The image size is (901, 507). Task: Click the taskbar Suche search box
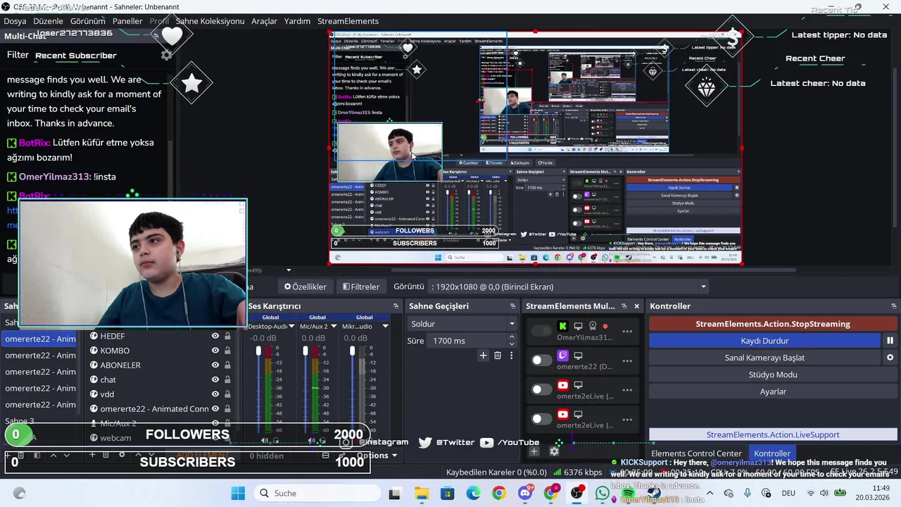(x=315, y=493)
